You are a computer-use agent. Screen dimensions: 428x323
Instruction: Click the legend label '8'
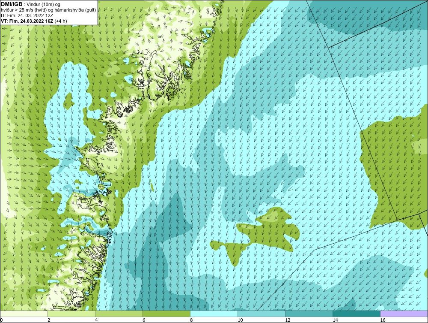[191, 320]
